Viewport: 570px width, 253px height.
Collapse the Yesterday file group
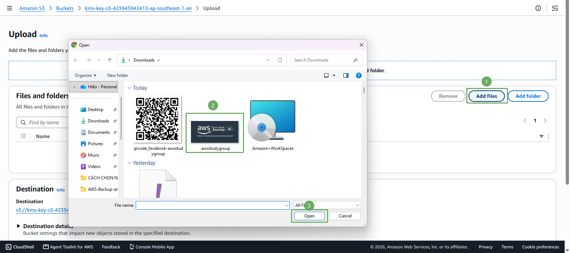point(129,163)
